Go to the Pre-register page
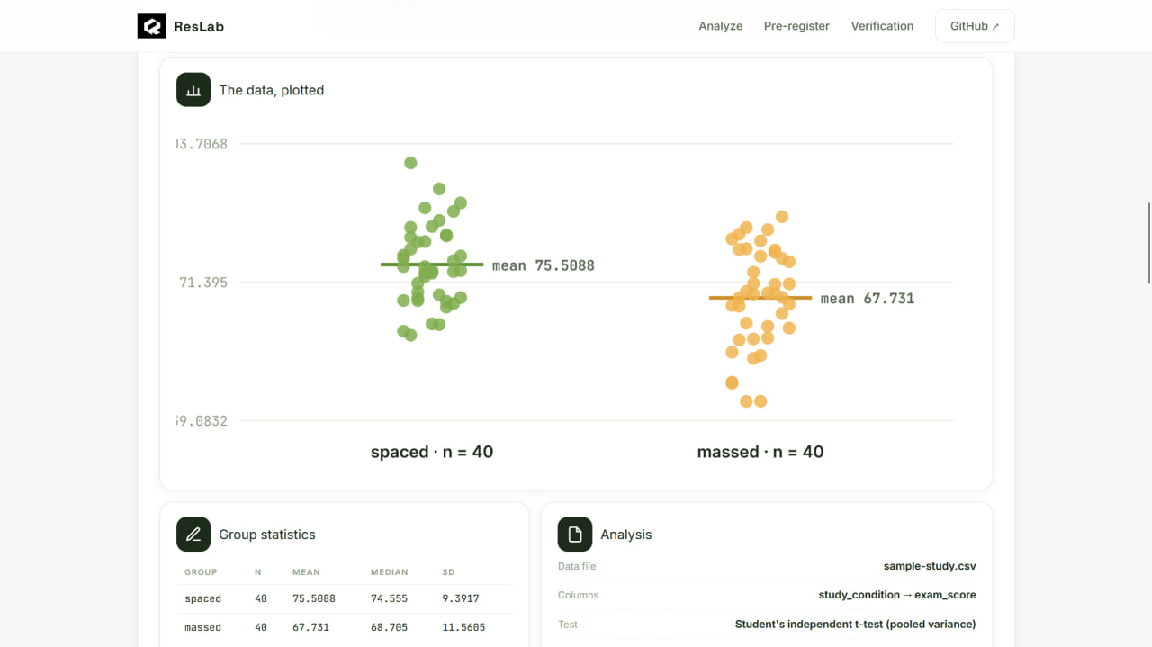The height and width of the screenshot is (647, 1152). pos(796,26)
